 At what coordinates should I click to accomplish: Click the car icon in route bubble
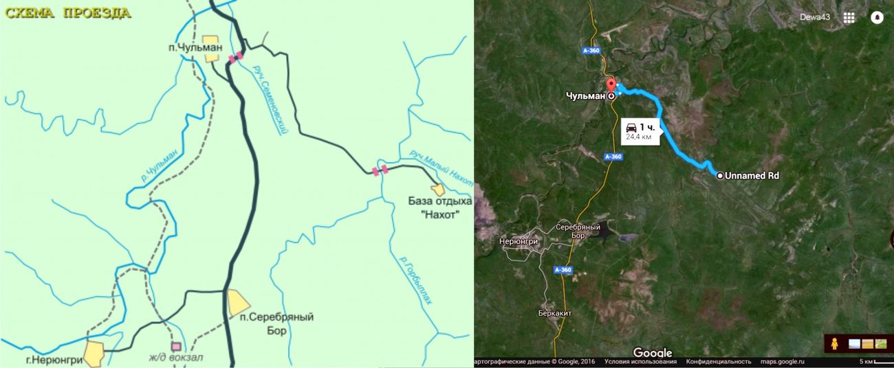point(631,128)
